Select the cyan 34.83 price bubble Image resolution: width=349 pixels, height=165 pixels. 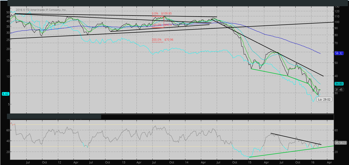(339, 84)
